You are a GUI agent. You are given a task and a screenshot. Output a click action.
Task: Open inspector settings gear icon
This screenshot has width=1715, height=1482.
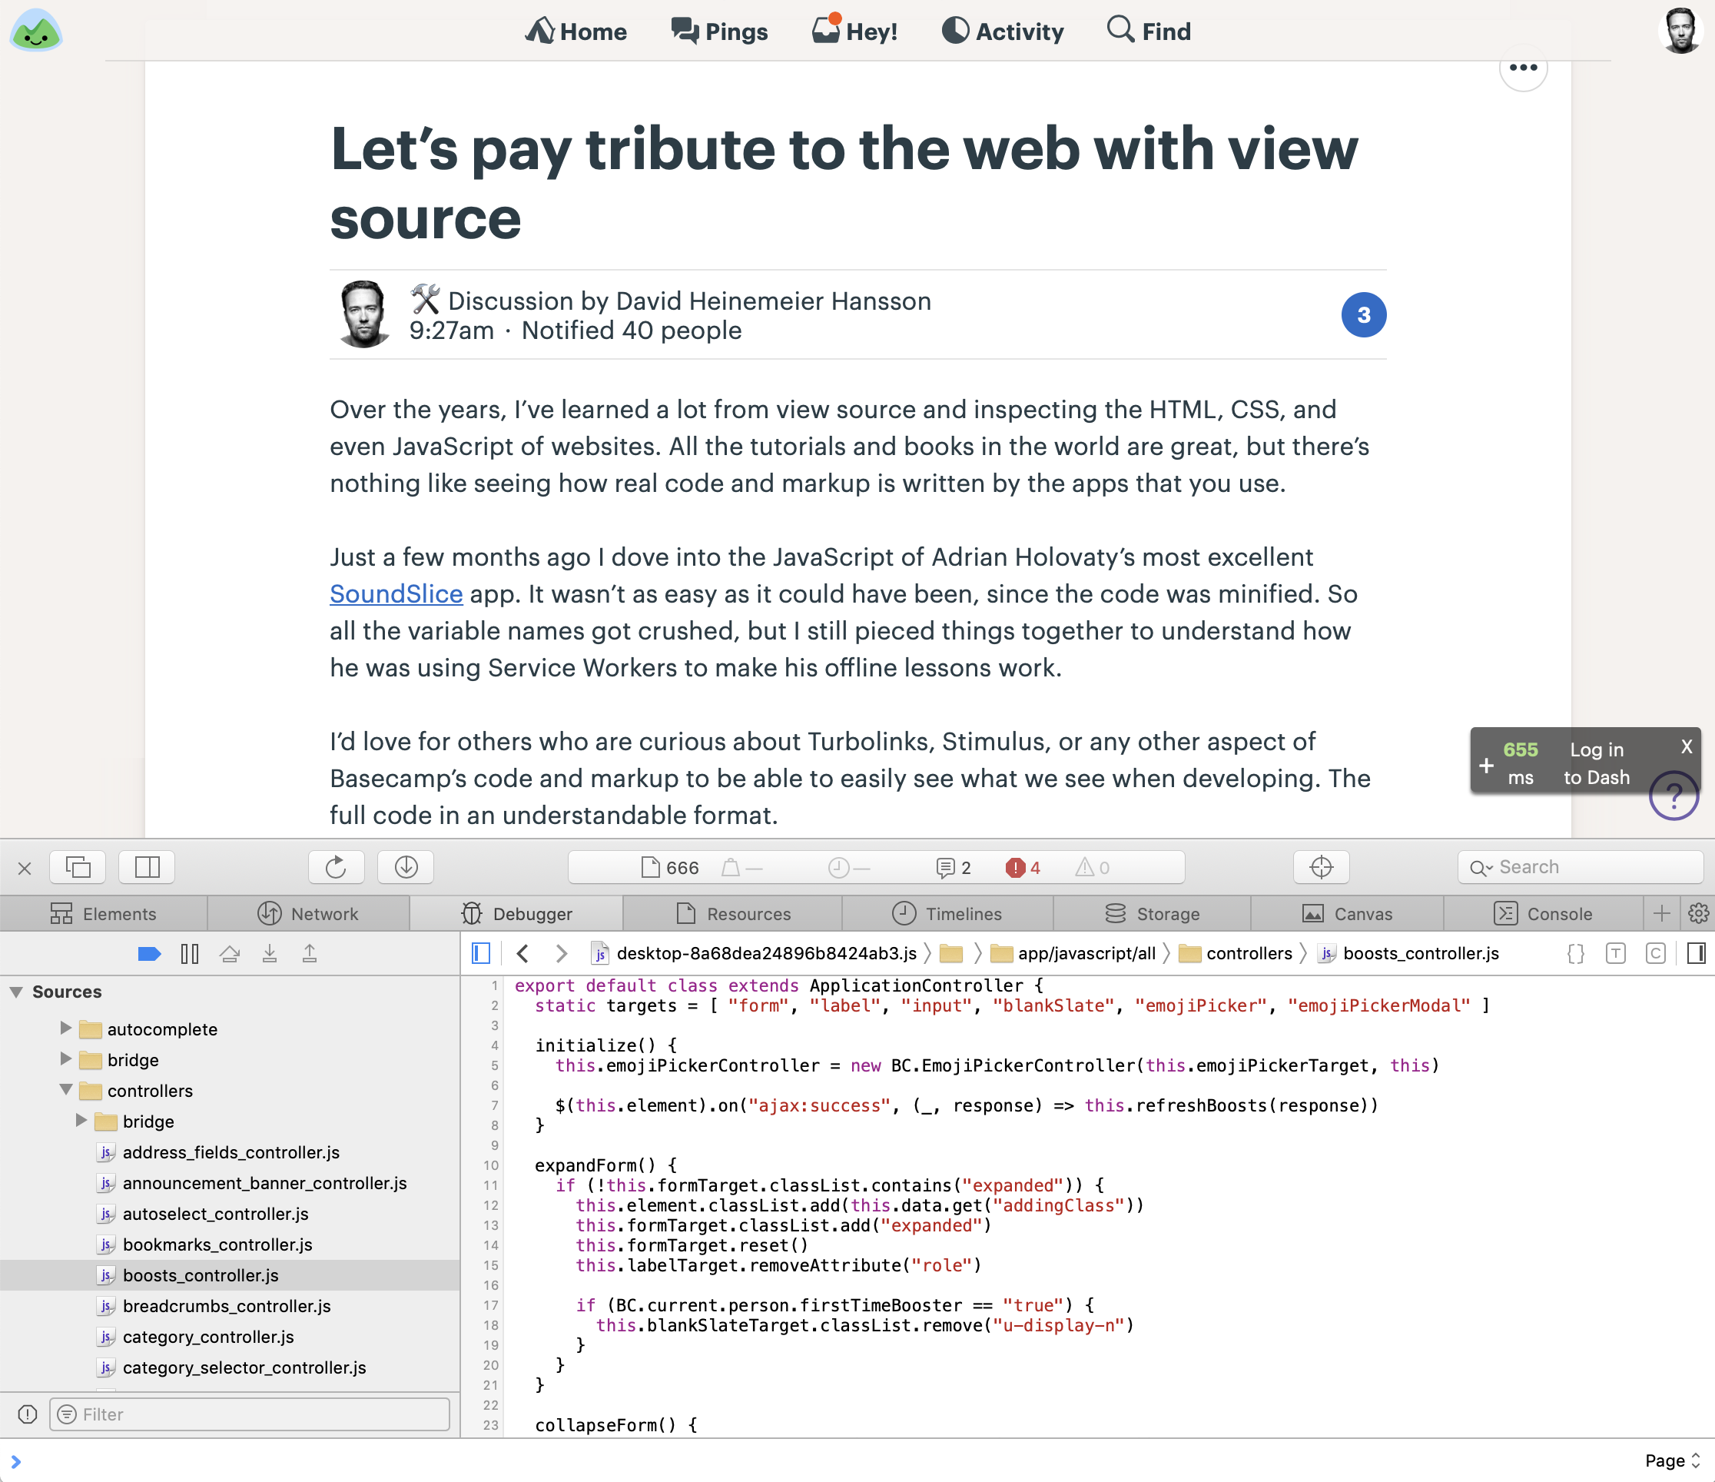coord(1697,913)
